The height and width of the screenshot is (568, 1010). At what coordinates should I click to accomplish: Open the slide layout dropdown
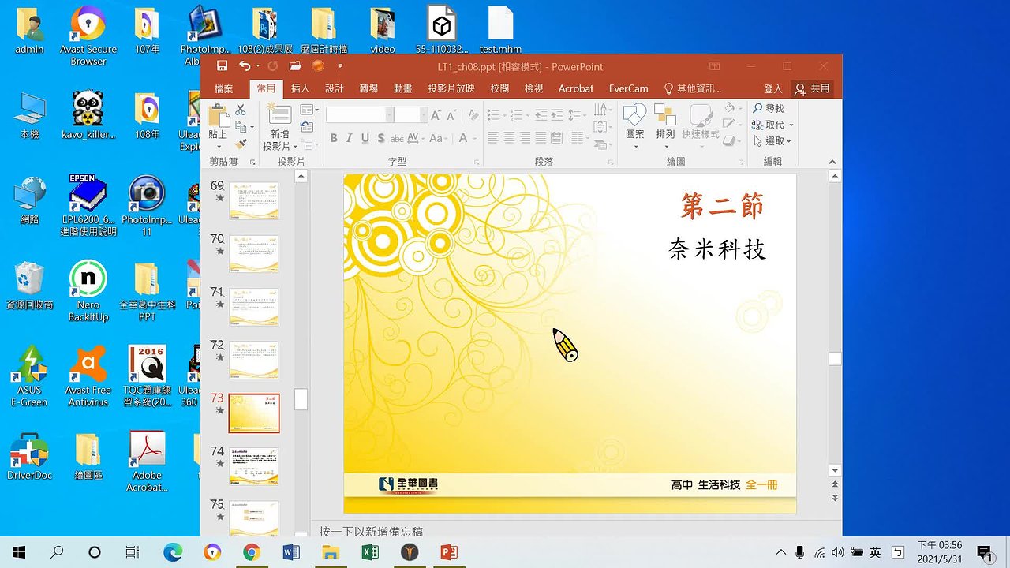(x=309, y=110)
